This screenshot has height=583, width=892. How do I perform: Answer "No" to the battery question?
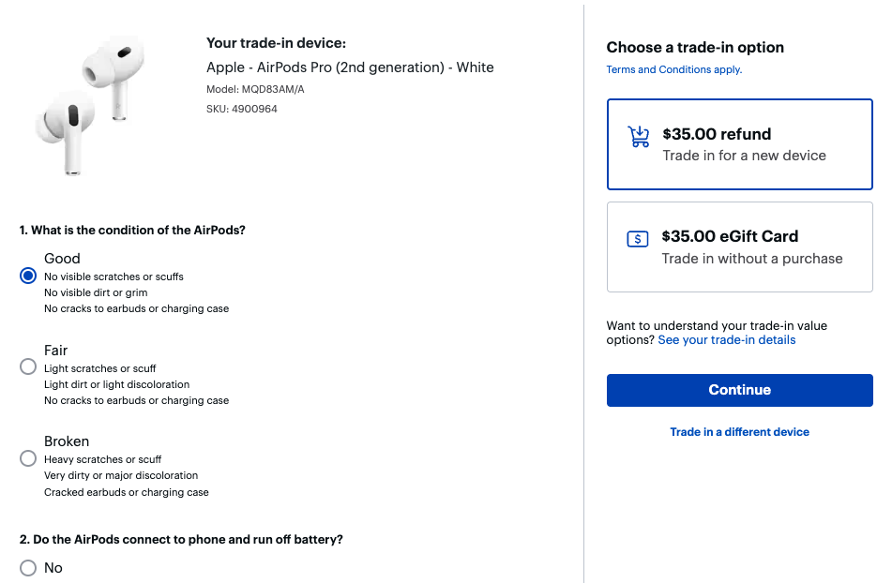(27, 567)
